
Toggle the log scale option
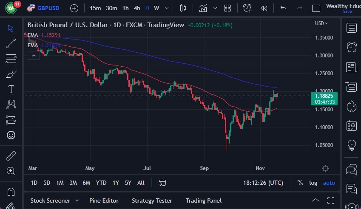(313, 183)
